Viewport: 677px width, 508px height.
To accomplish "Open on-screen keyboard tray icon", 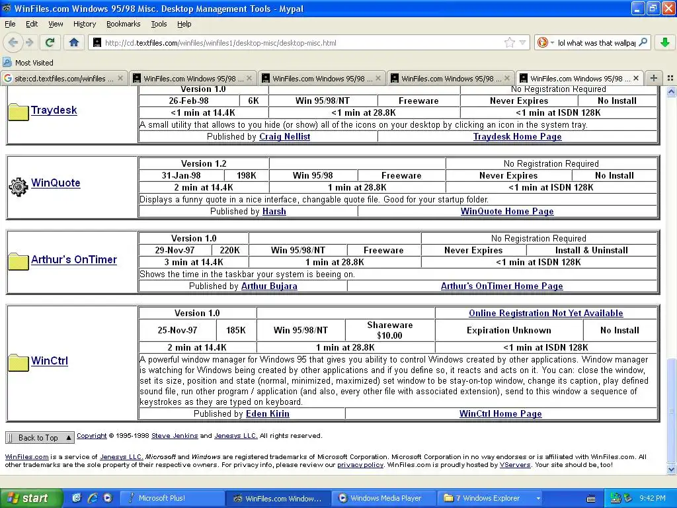I will pyautogui.click(x=591, y=499).
